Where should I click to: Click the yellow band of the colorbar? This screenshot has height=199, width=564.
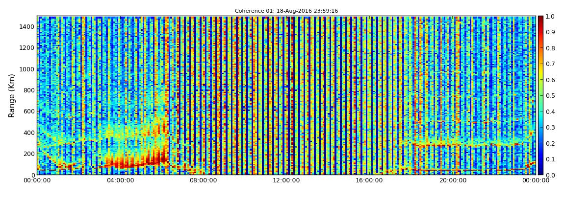[540, 73]
